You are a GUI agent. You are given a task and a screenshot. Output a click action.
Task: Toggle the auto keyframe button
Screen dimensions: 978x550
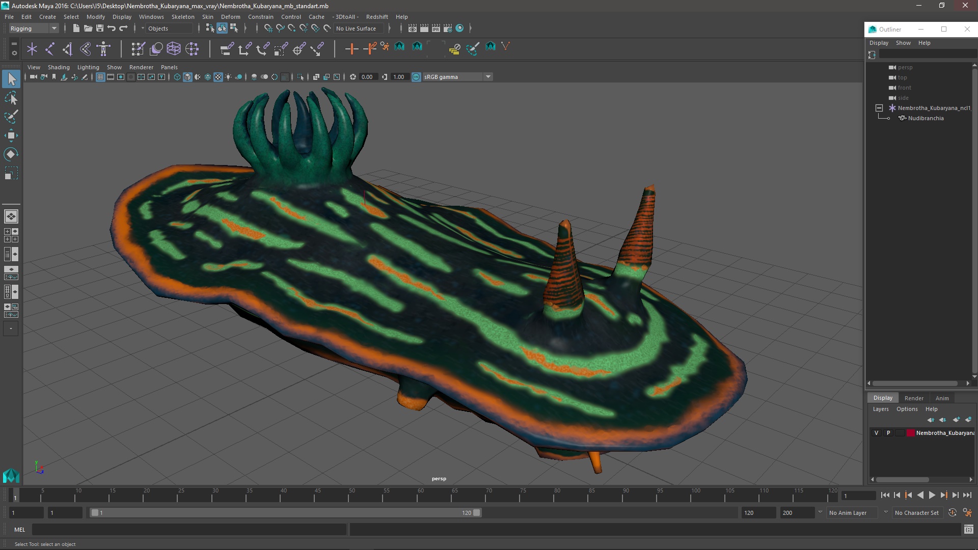[952, 513]
